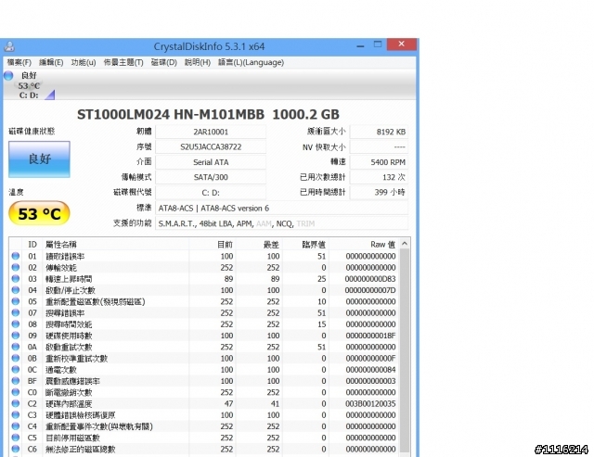Click the transfer mode field SATA/300
The height and width of the screenshot is (457, 594).
[211, 177]
